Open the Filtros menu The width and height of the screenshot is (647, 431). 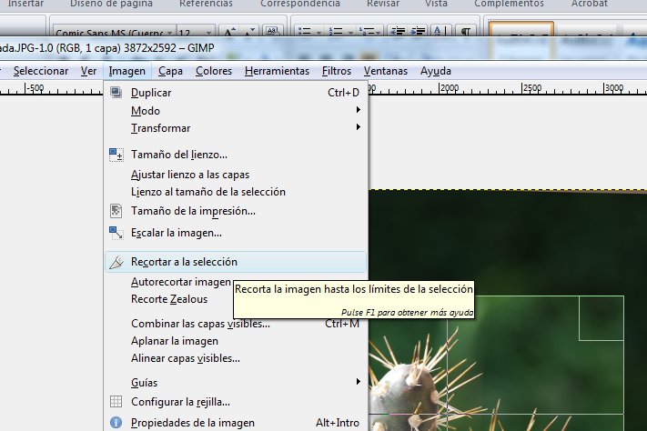click(x=337, y=71)
